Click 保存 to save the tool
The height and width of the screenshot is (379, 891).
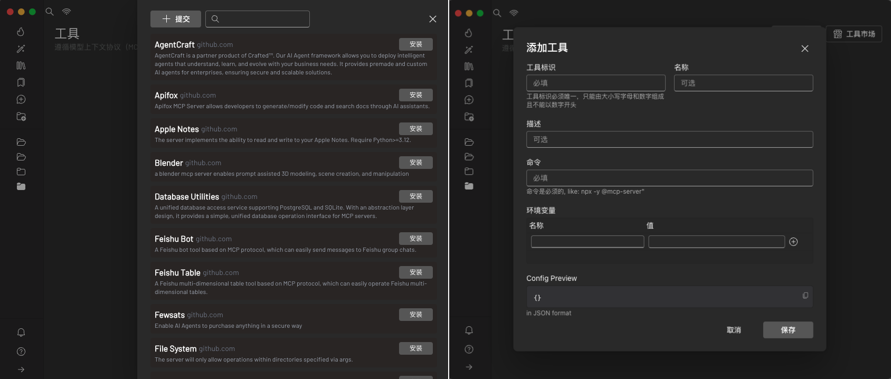[788, 330]
